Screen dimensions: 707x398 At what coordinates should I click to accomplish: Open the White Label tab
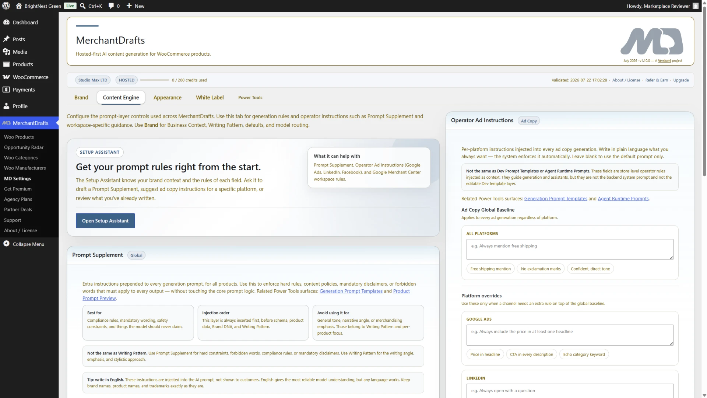coord(210,97)
